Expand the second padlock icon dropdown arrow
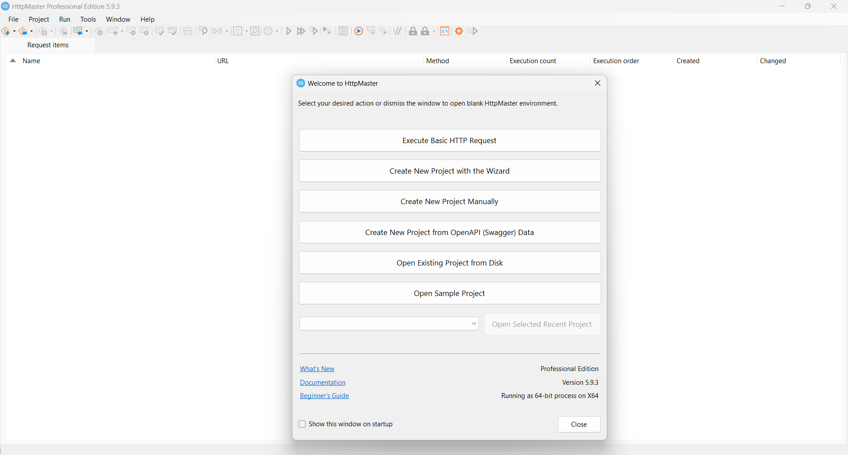Image resolution: width=848 pixels, height=455 pixels. point(434,31)
